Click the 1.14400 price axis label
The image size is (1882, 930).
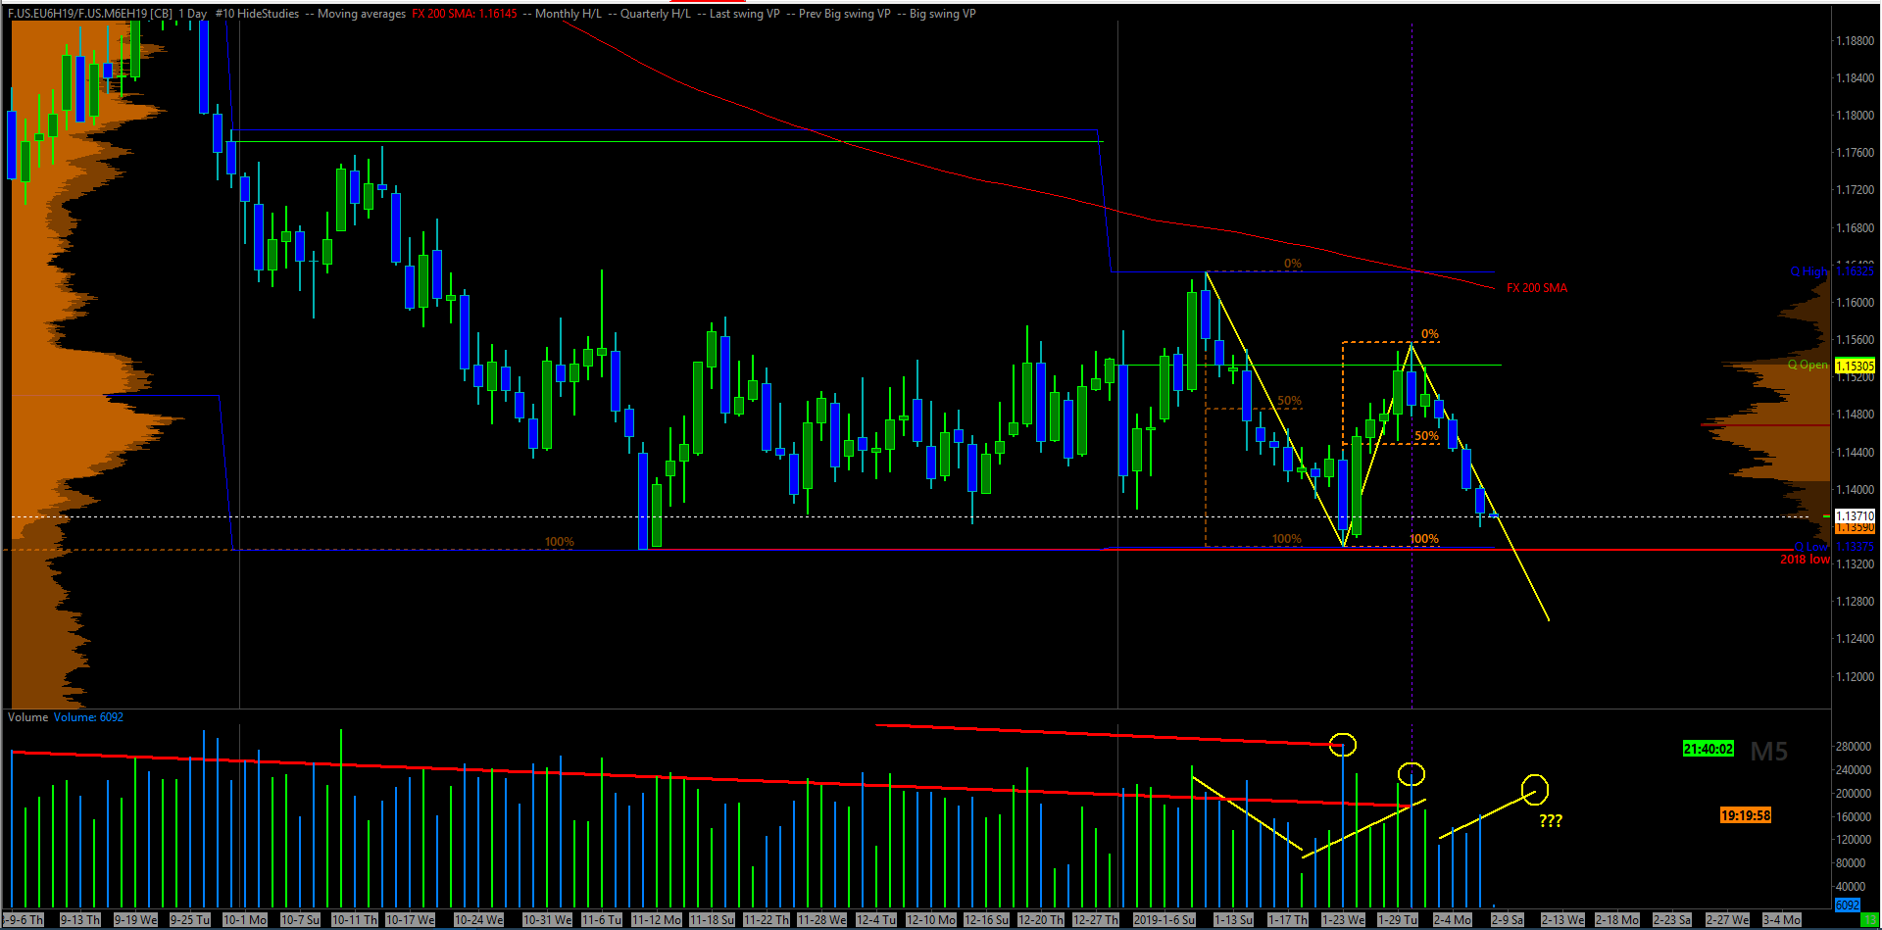[x=1855, y=452]
